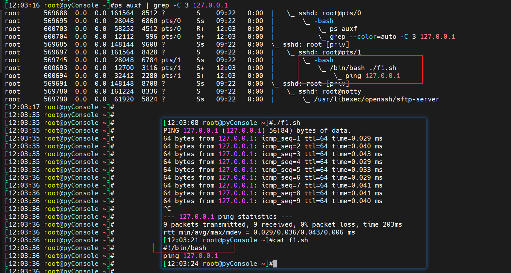Click the icmp_seq=7 ping reply line
This screenshot has height=273, width=511.
pyautogui.click(x=273, y=185)
